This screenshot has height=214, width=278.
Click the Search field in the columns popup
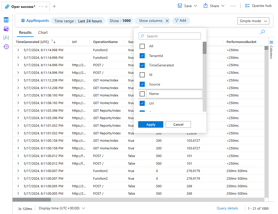170,36
